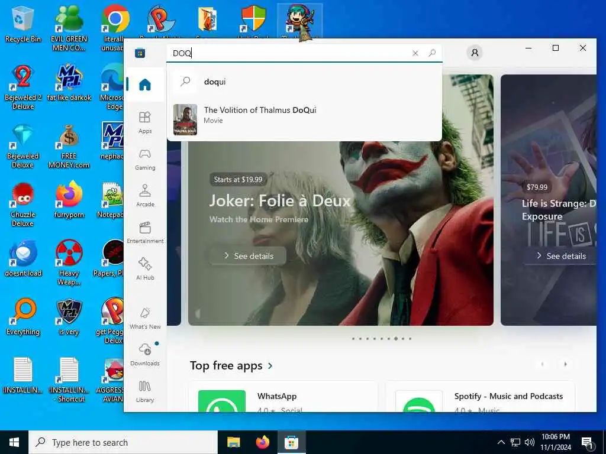
Task: Select the Windows Security shield shortcut
Action: (253, 18)
